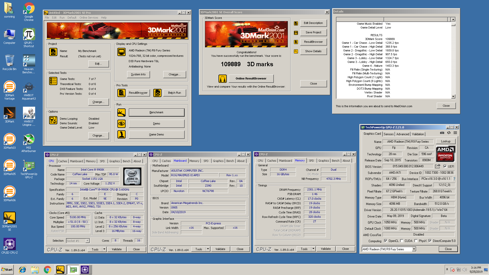Click the Edit Description icon in score window

296,23
